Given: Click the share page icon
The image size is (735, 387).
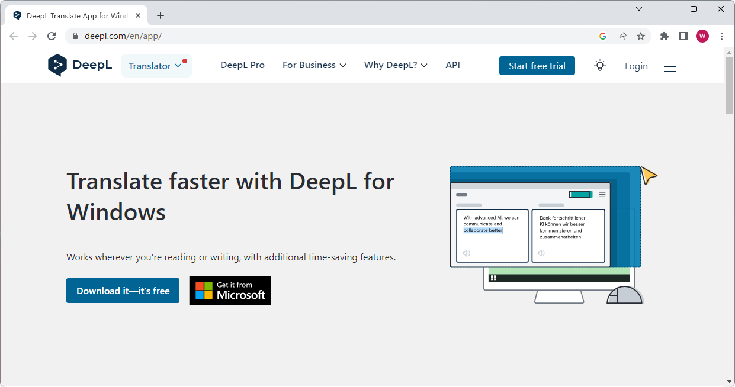Looking at the screenshot, I should 622,36.
